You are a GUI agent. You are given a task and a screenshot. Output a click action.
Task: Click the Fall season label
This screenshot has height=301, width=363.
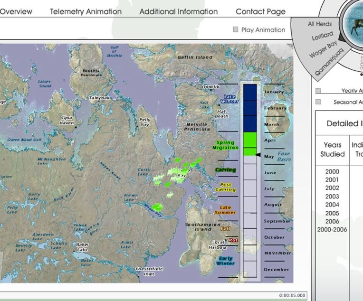click(x=225, y=228)
